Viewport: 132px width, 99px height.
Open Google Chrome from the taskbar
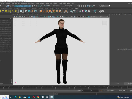[x=38, y=97]
